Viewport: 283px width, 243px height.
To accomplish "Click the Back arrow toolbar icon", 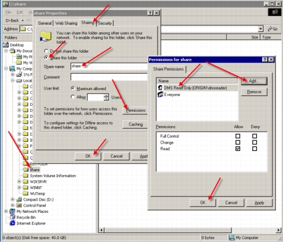I will [x=7, y=20].
